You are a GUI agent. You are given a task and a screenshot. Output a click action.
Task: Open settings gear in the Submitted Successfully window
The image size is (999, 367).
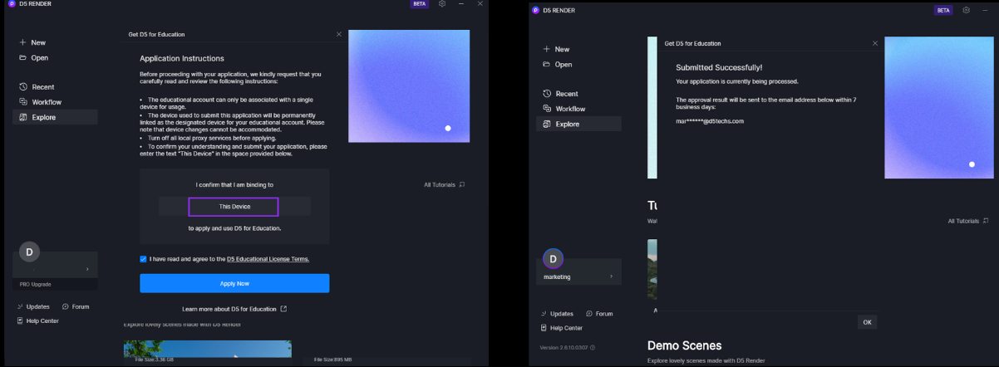coord(966,10)
